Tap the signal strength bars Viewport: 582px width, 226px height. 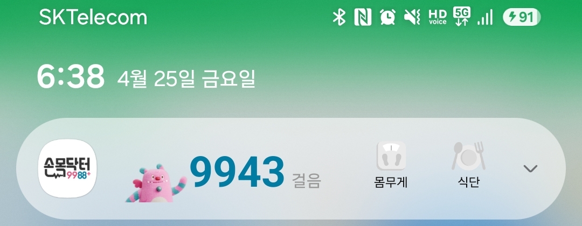click(x=485, y=17)
